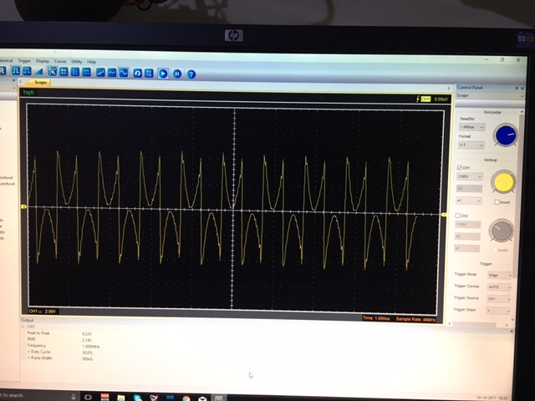Click the yellow trigger marker right of graph
Image resolution: width=535 pixels, height=401 pixels.
(444, 215)
